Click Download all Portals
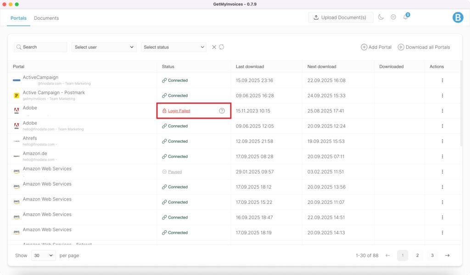This screenshot has height=275, width=470. tap(424, 47)
